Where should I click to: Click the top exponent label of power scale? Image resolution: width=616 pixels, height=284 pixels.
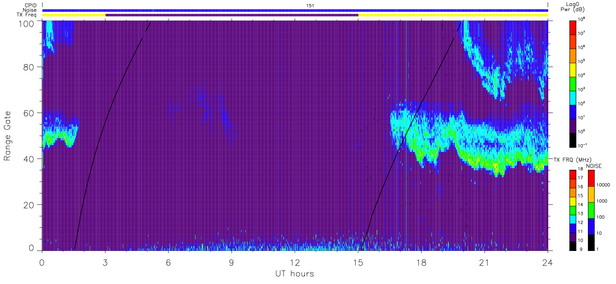click(582, 19)
